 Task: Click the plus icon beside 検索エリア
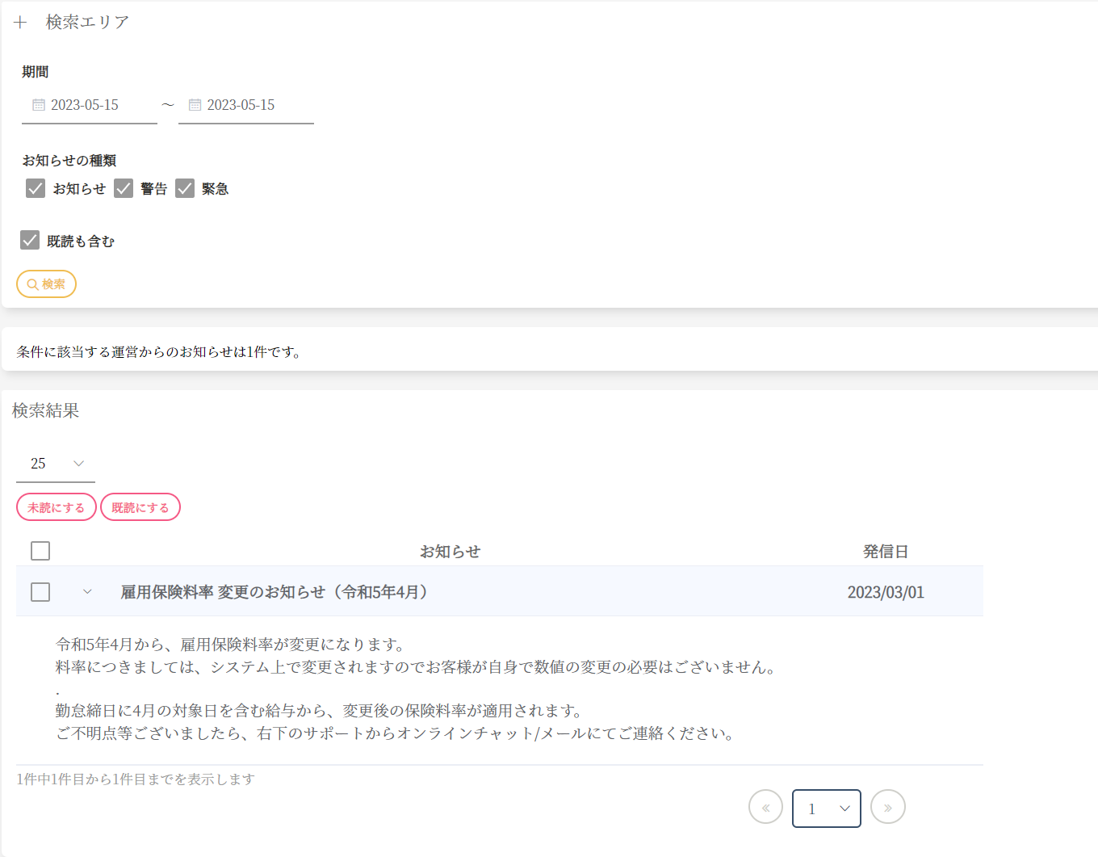tap(20, 23)
